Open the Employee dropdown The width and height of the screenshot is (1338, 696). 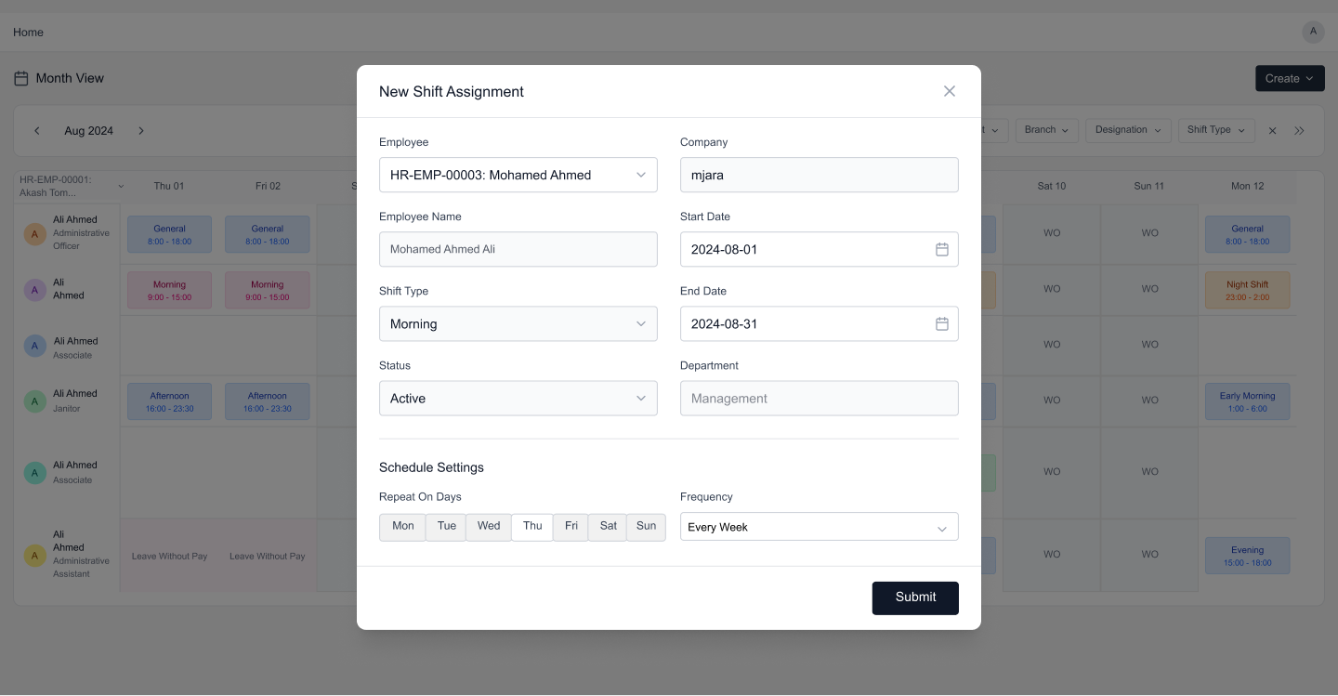[x=518, y=175]
